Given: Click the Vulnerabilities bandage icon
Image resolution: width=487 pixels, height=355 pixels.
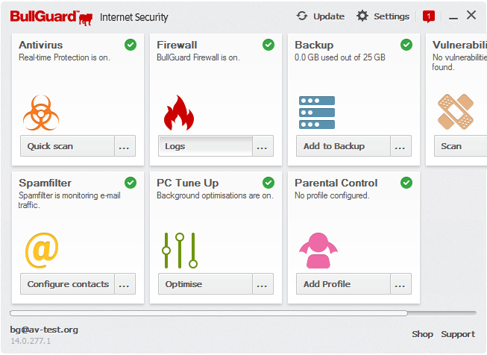Looking at the screenshot, I should click(x=455, y=112).
